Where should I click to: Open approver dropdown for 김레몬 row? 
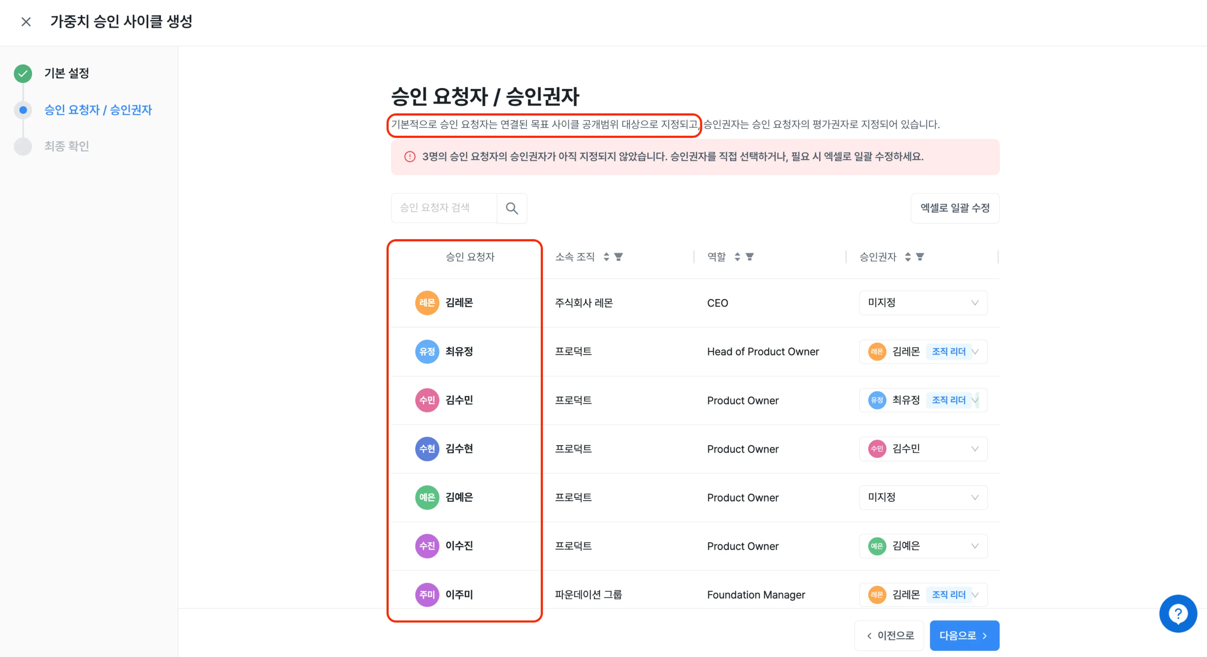[923, 303]
